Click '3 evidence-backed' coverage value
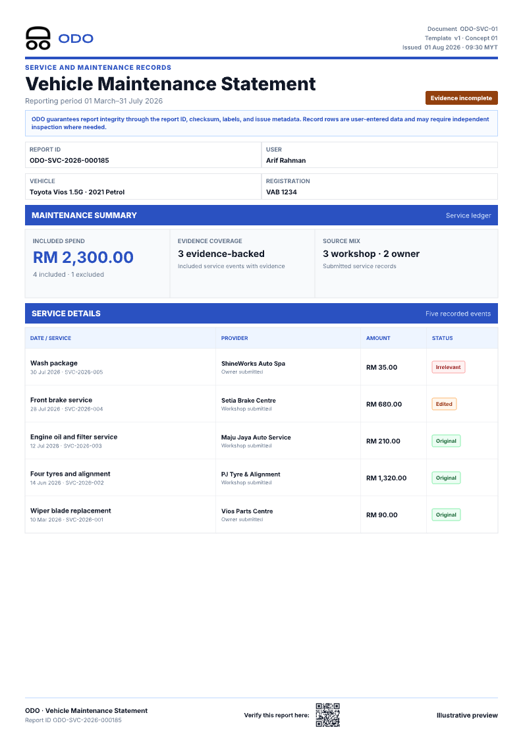Screen dimensions: 523x740 coord(221,254)
